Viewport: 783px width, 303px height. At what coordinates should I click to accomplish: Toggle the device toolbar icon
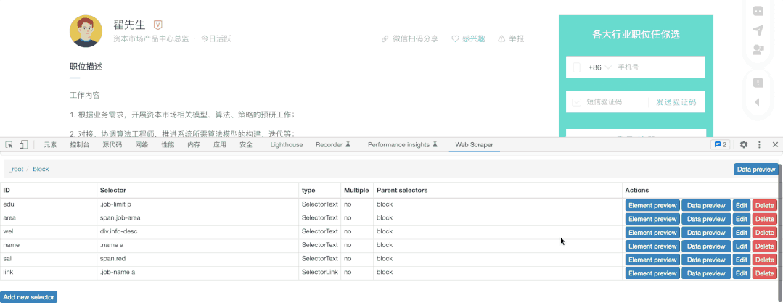[23, 145]
